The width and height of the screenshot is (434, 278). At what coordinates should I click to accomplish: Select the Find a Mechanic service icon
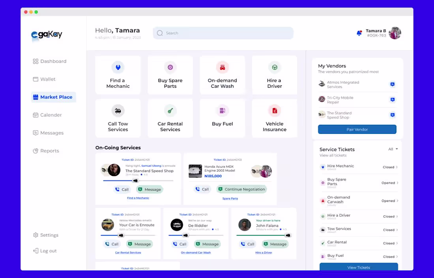tap(118, 67)
